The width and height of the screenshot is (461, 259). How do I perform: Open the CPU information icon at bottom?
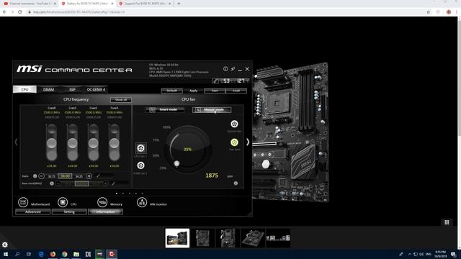click(x=63, y=202)
